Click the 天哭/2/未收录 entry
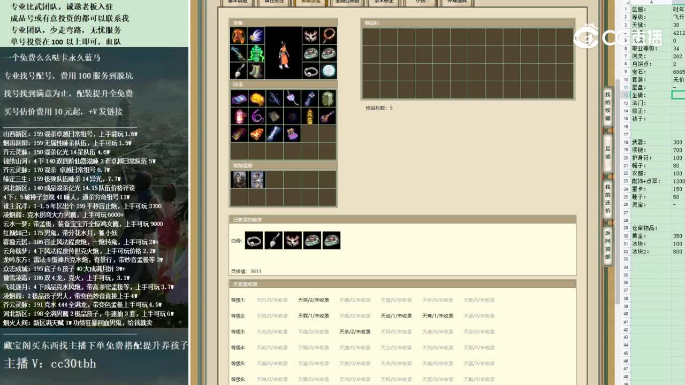The image size is (685, 385). coord(314,300)
